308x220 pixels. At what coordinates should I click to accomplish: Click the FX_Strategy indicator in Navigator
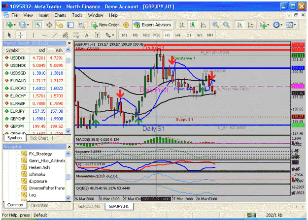(40, 154)
